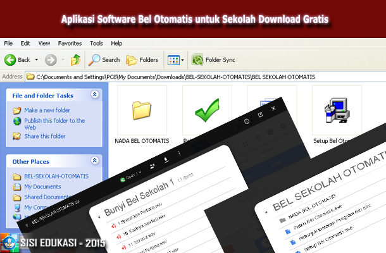This screenshot has height=253, width=386.
Task: Open the Help menu
Action: (116, 43)
